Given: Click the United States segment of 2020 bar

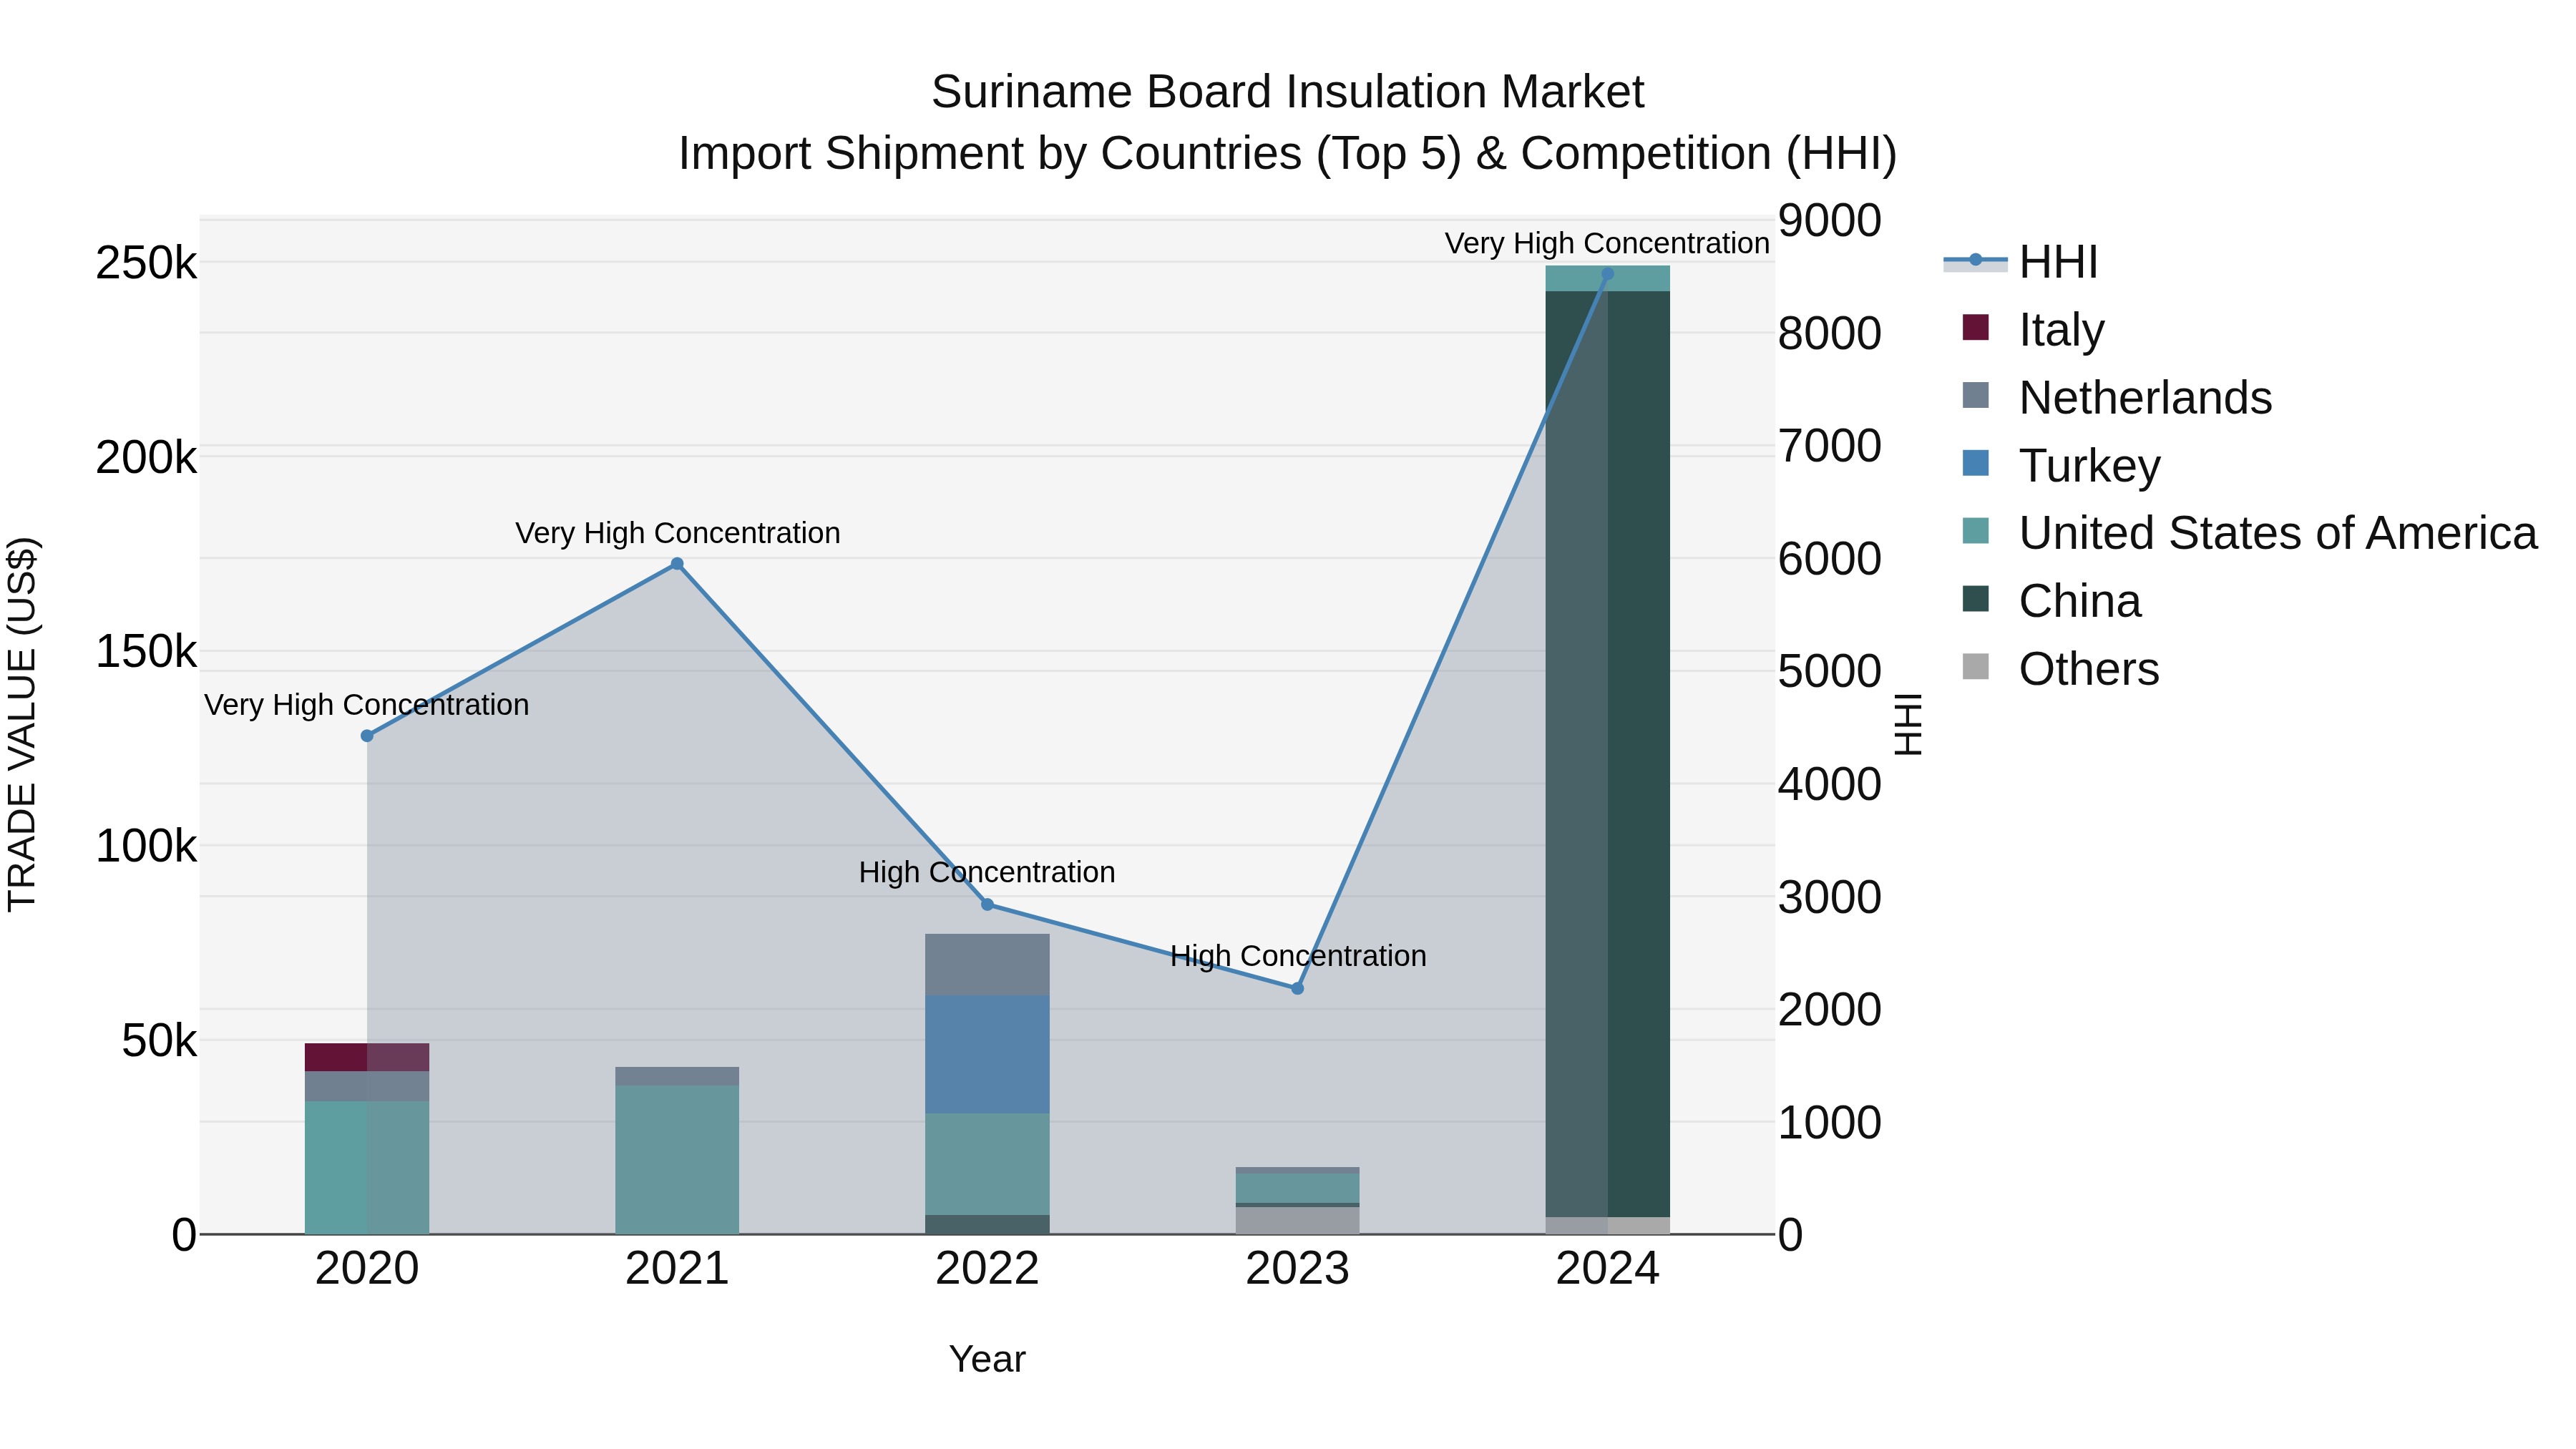Looking at the screenshot, I should click(367, 1167).
